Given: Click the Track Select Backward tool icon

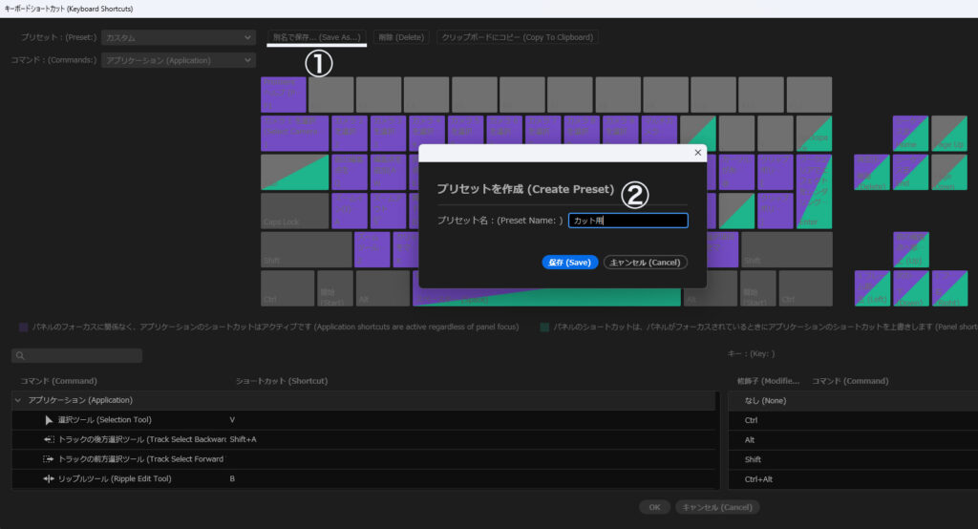Looking at the screenshot, I should click(49, 439).
